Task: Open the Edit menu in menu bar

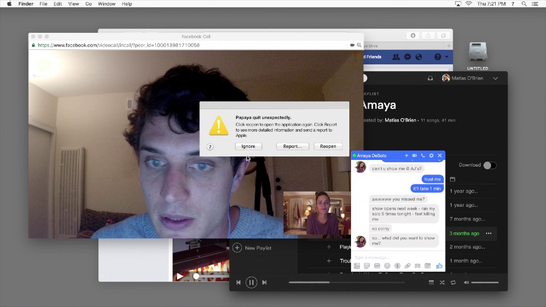Action: point(58,4)
